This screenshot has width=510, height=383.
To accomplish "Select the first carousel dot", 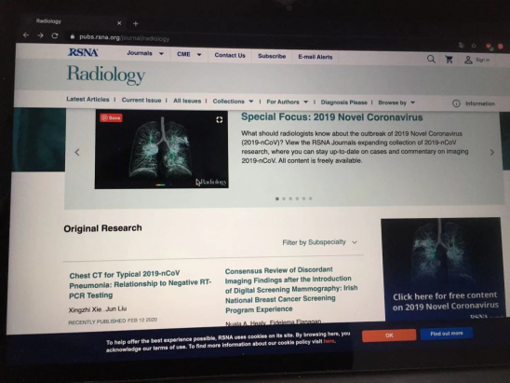I will point(277,198).
